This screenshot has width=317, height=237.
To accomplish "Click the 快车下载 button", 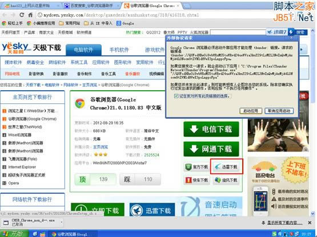I will pyautogui.click(x=196, y=180).
